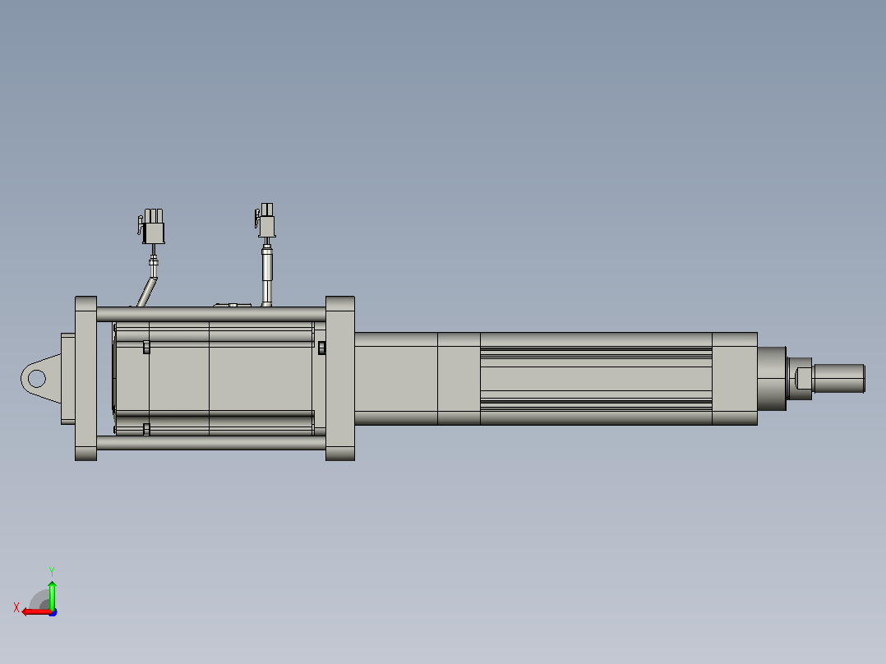This screenshot has width=886, height=664.
Task: Pick the taller cable connector above the motor
Action: point(265,220)
